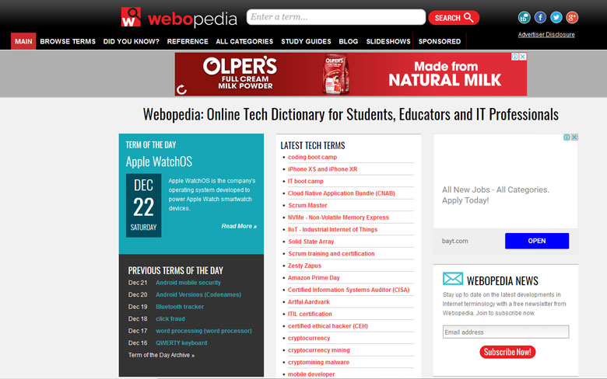Open the Apple WatchOS term title
This screenshot has width=607, height=379.
tap(159, 162)
